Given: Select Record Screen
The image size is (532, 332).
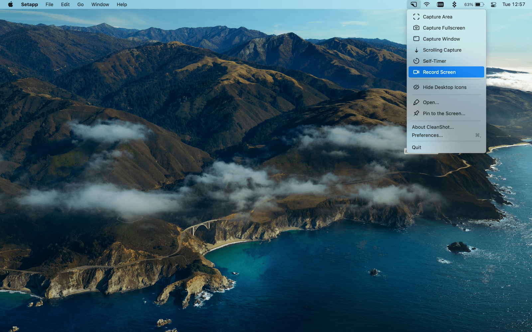Looking at the screenshot, I should click(x=439, y=72).
